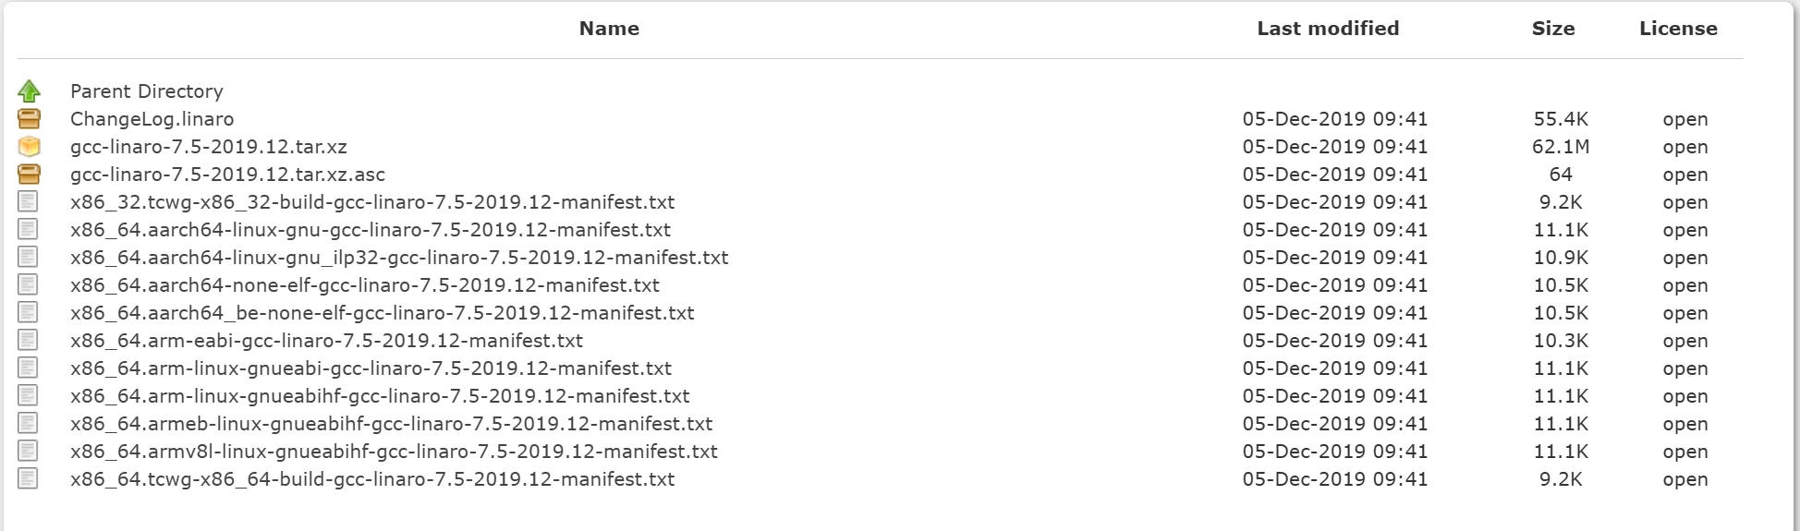
Task: Sort the listing by Name column header
Action: [x=609, y=29]
